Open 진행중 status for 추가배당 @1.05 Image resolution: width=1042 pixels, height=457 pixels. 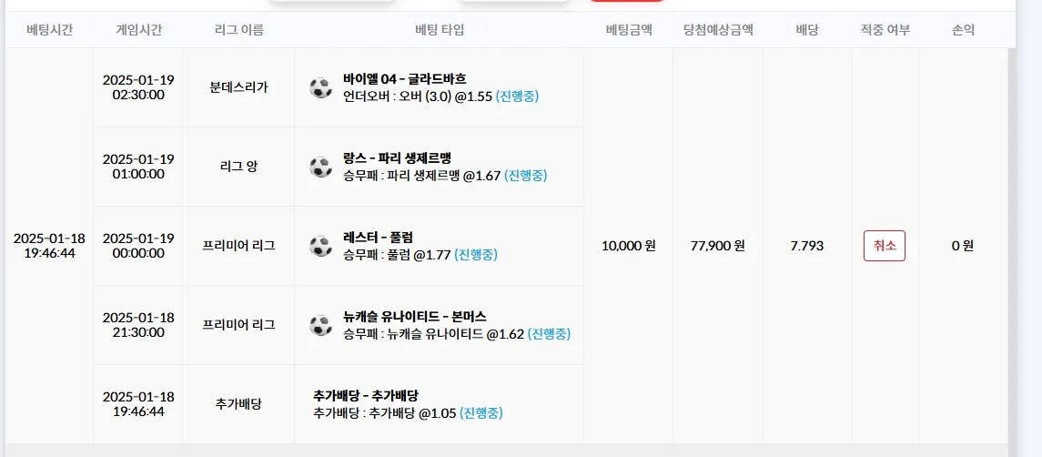click(481, 413)
